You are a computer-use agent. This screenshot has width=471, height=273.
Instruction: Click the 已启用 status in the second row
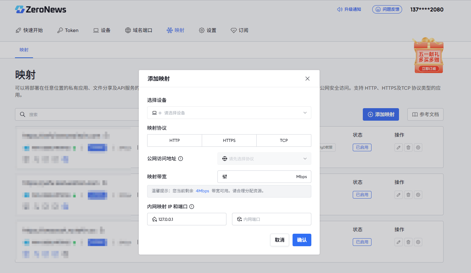tap(362, 195)
